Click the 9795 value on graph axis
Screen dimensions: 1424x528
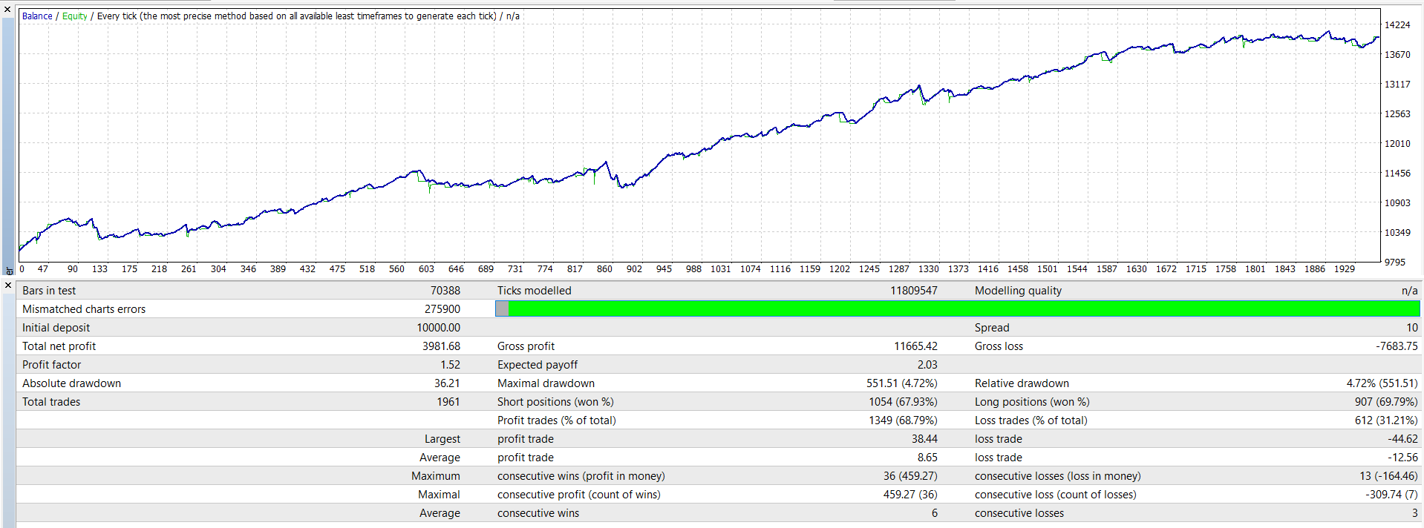point(1394,262)
